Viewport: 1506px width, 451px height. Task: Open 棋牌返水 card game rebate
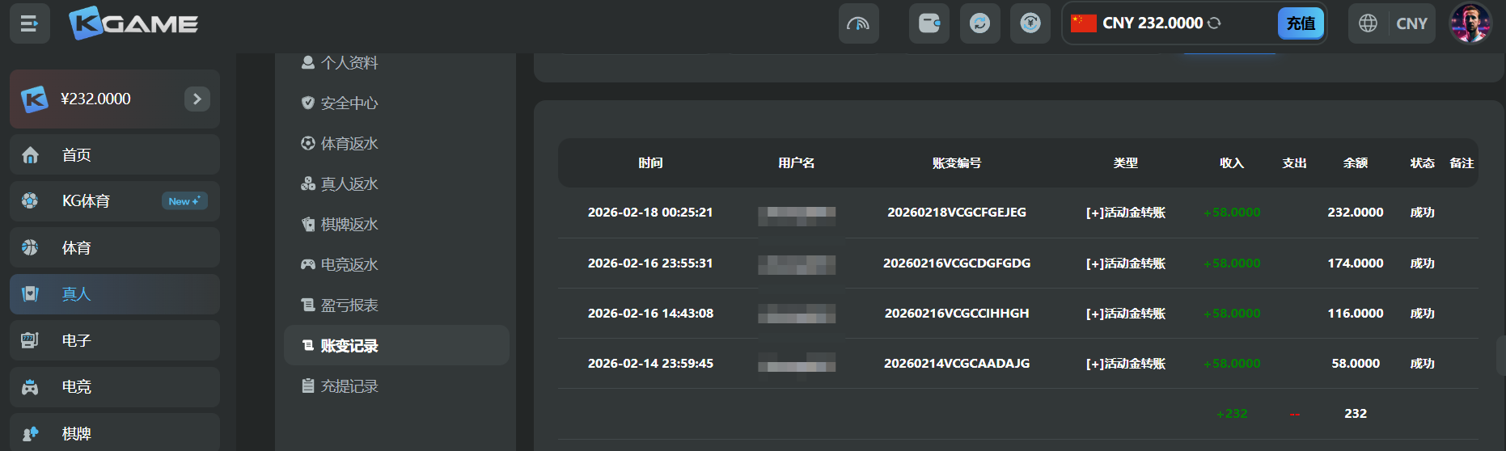click(349, 224)
